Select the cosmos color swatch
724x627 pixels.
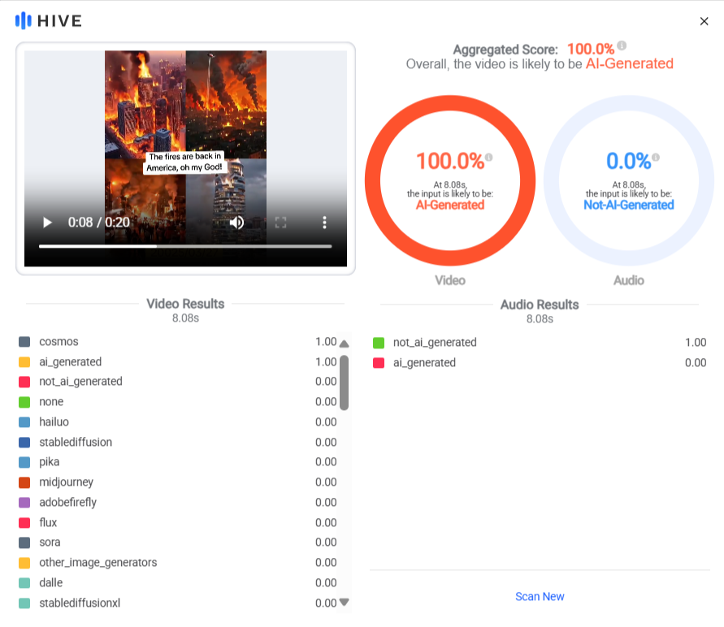click(24, 342)
